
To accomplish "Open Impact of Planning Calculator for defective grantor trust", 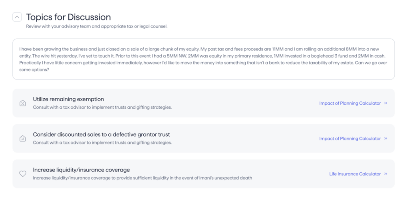I will tap(350, 139).
